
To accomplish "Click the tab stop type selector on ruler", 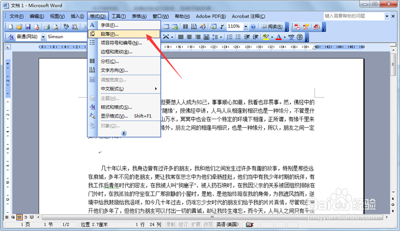I will (8, 47).
